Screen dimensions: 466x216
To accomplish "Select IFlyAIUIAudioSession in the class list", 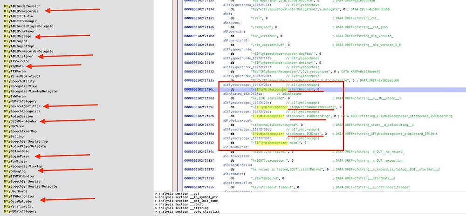I will (x=22, y=6).
